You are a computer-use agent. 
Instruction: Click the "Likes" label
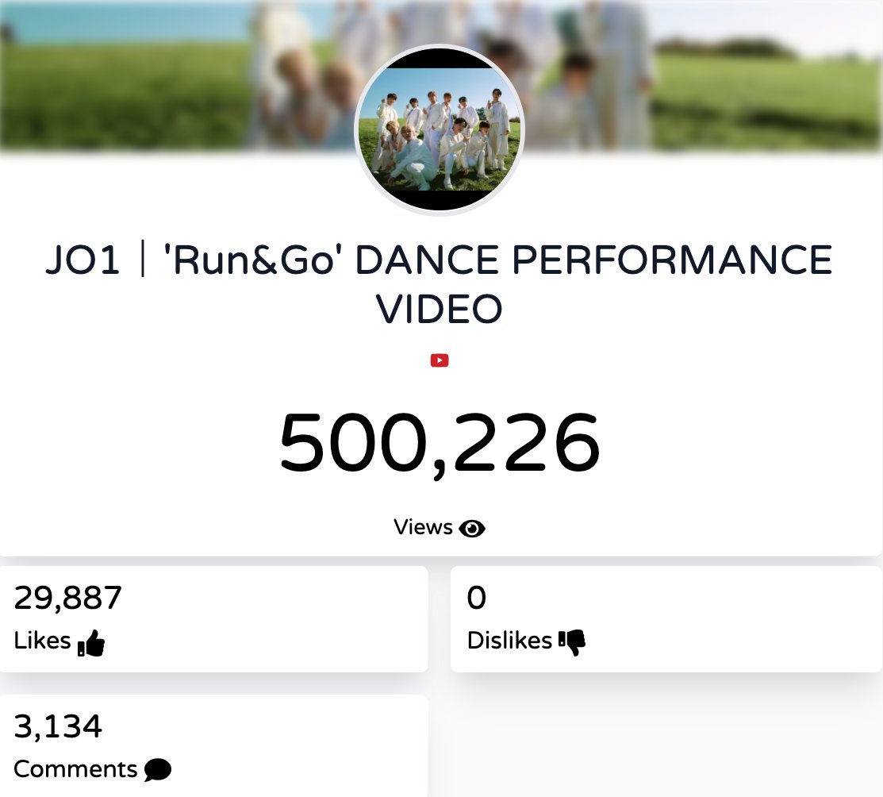pyautogui.click(x=42, y=641)
